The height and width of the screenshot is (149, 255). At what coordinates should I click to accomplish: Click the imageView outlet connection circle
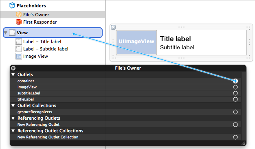[x=235, y=87]
